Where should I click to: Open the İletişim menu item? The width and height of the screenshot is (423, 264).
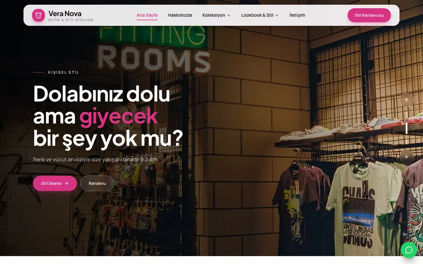click(x=297, y=15)
